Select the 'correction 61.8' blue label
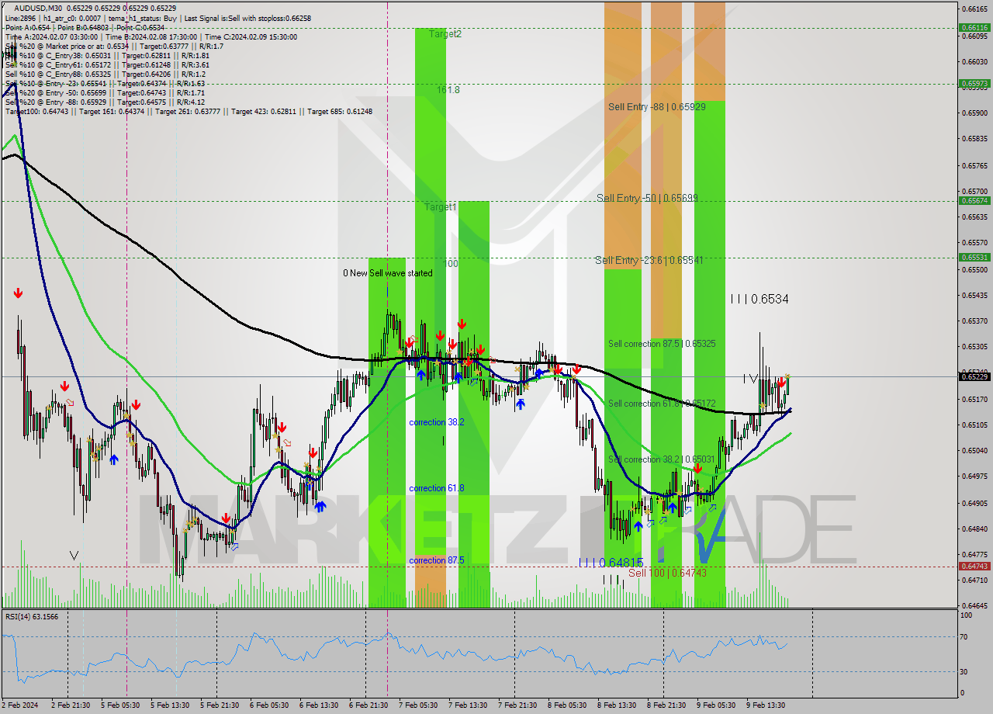993x714 pixels. tap(437, 488)
